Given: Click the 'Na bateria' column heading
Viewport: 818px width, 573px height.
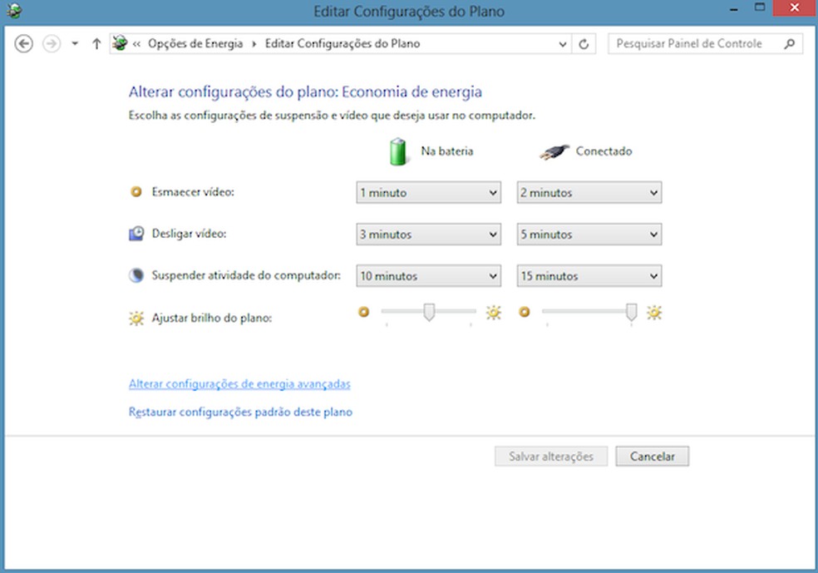Looking at the screenshot, I should tap(447, 151).
